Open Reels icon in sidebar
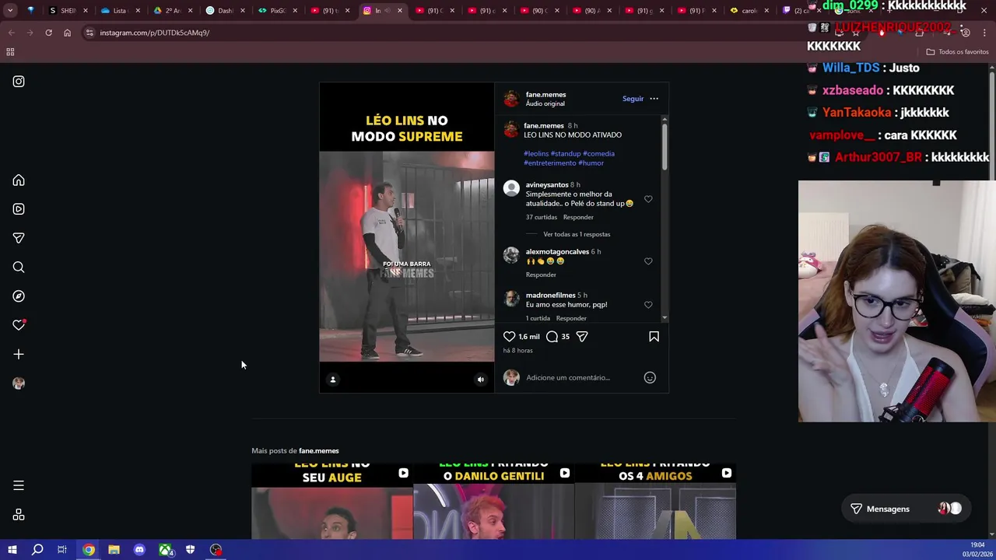Image resolution: width=996 pixels, height=560 pixels. [19, 209]
